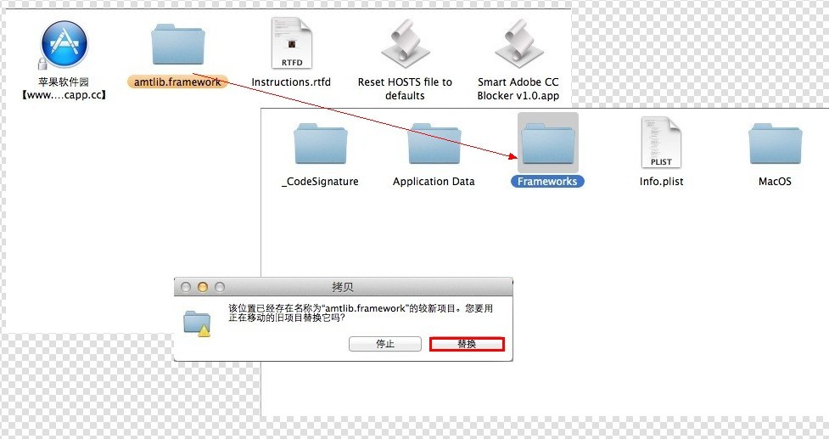The image size is (829, 439).
Task: Select the amtlib.framework folder icon
Action: pos(177,44)
